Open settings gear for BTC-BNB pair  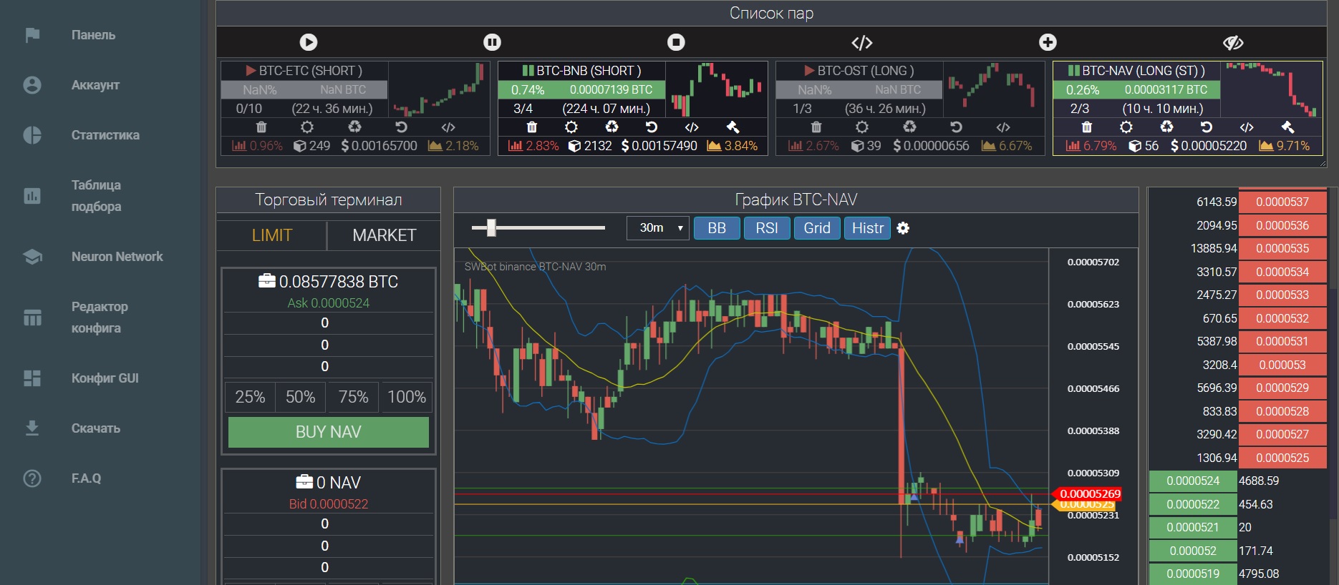click(571, 127)
